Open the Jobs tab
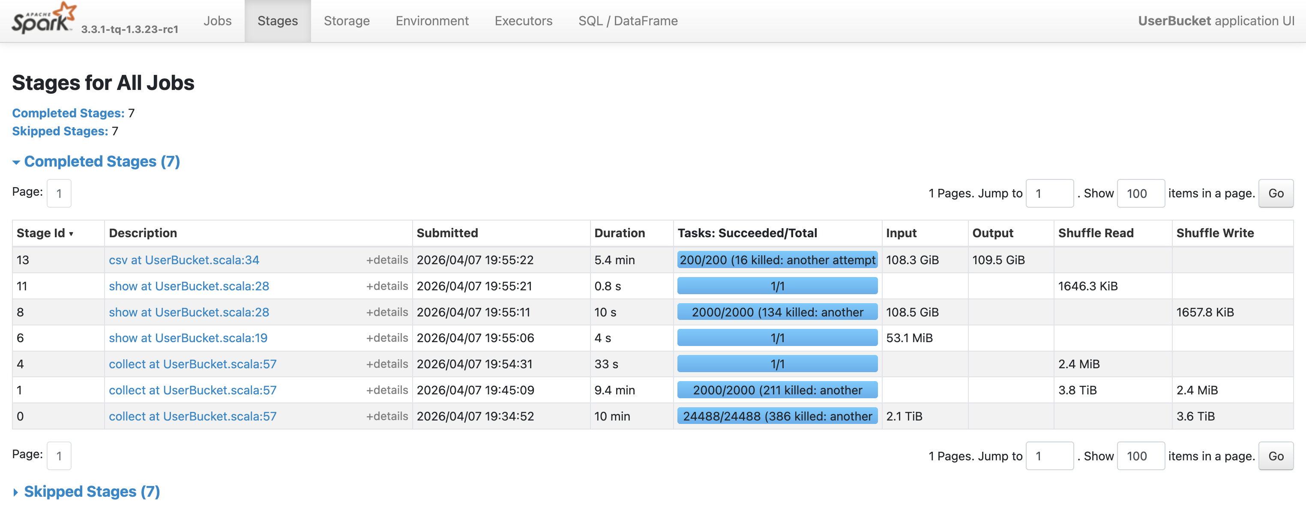Viewport: 1306px width, 513px height. click(x=217, y=21)
